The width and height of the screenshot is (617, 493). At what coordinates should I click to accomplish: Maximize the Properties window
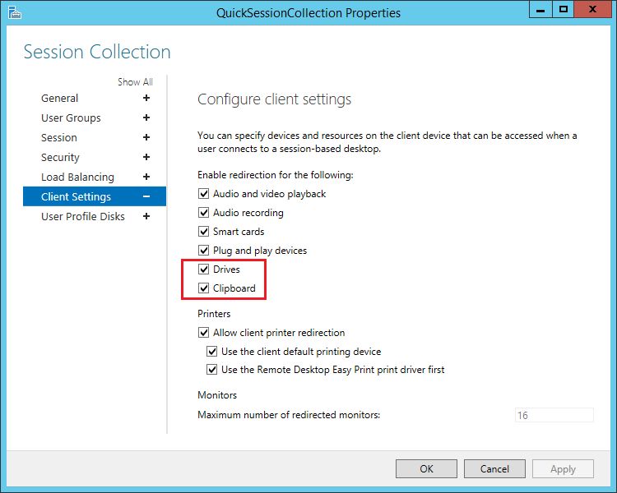point(564,9)
